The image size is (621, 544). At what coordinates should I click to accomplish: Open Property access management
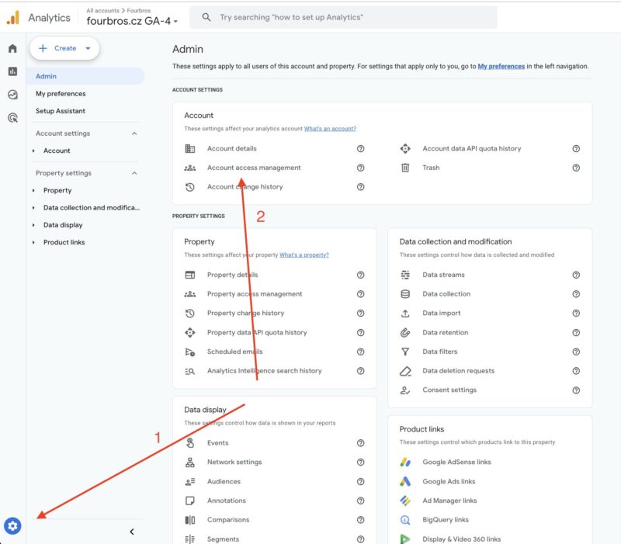(x=255, y=294)
